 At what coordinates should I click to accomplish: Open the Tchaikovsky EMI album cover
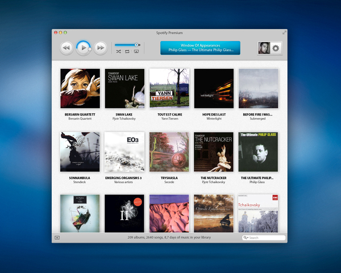click(x=258, y=213)
